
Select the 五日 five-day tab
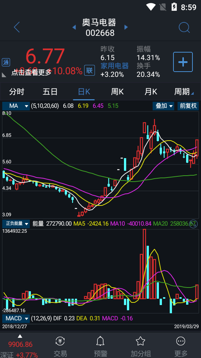(x=50, y=92)
